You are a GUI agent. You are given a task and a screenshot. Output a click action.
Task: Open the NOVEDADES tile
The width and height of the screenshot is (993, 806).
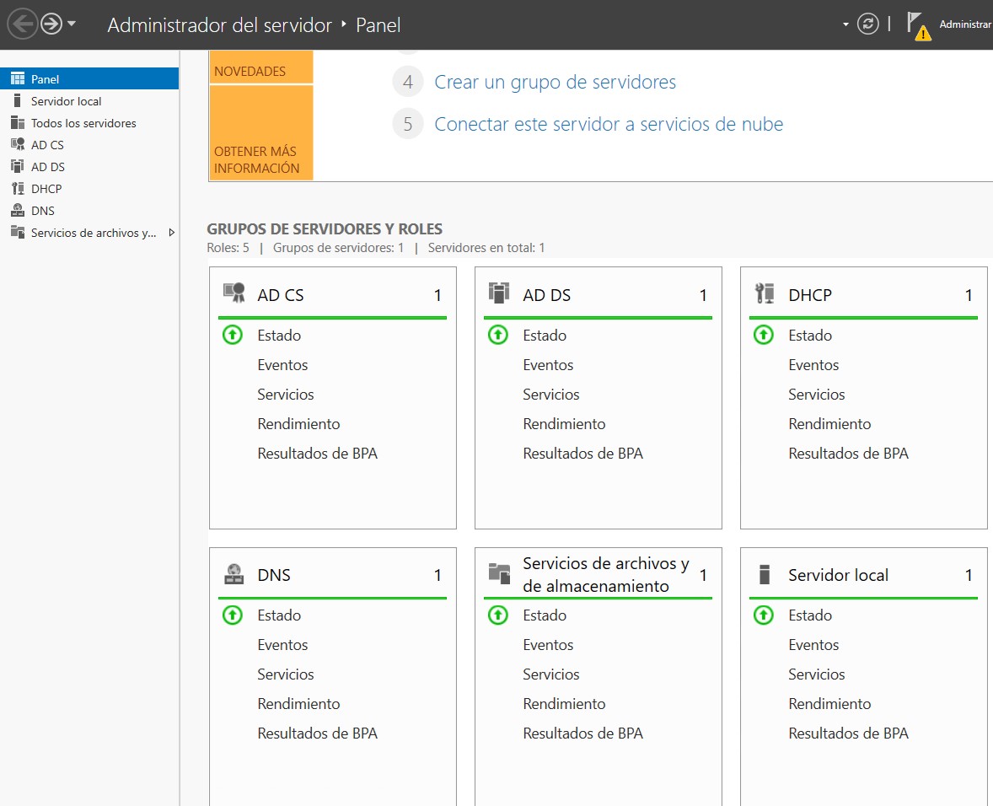coord(261,67)
